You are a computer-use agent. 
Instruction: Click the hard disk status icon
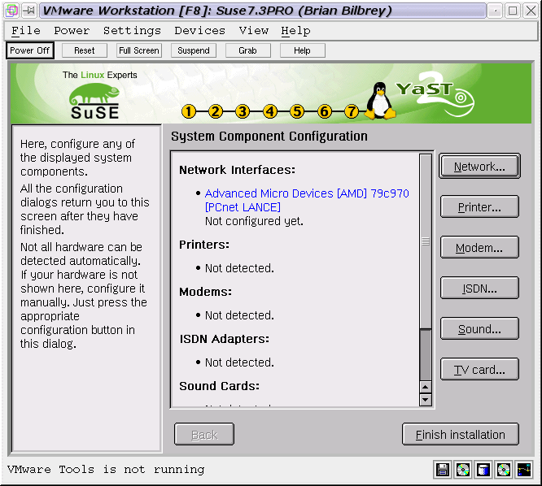click(x=483, y=469)
